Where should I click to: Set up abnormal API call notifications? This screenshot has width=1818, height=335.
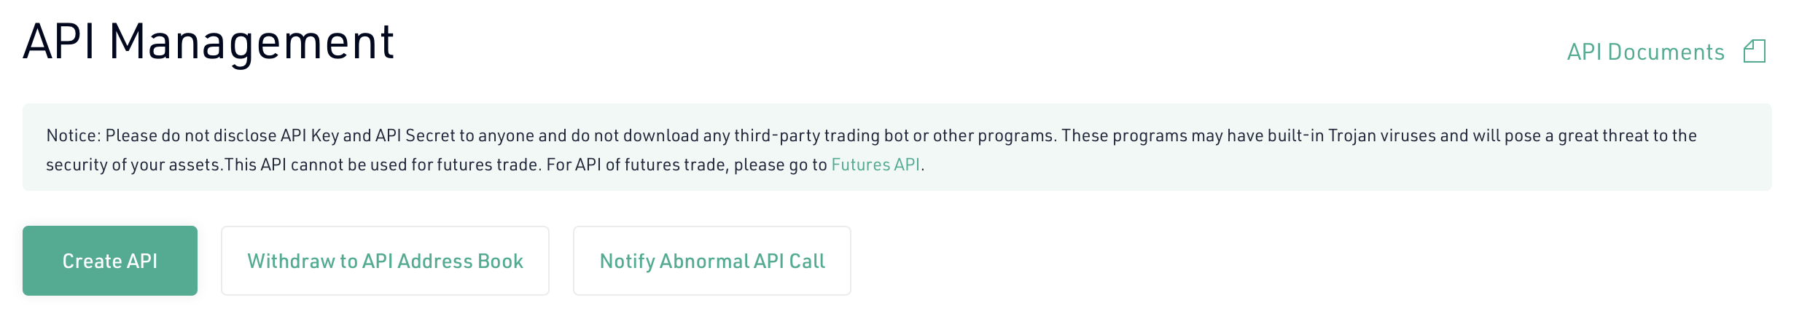tap(712, 261)
